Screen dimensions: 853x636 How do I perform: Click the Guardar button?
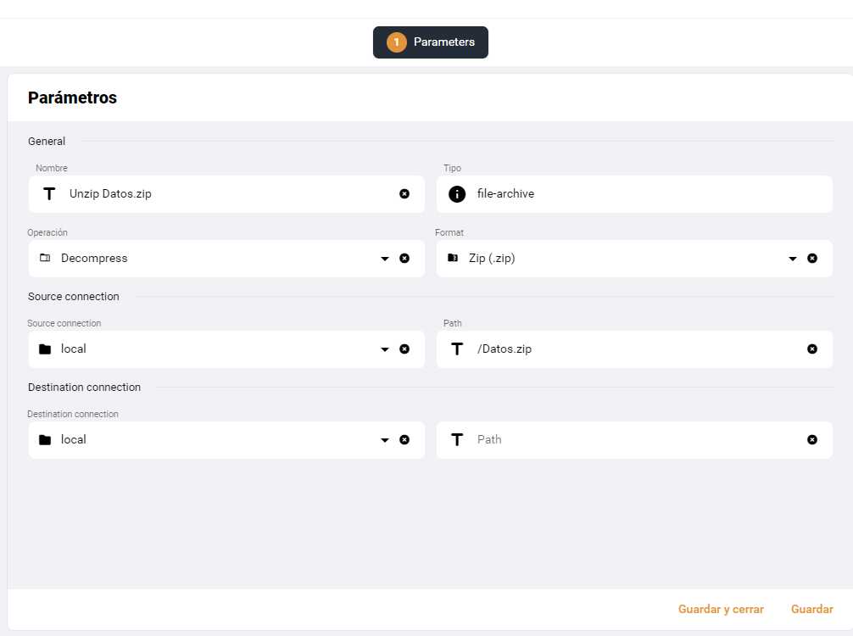pos(811,610)
